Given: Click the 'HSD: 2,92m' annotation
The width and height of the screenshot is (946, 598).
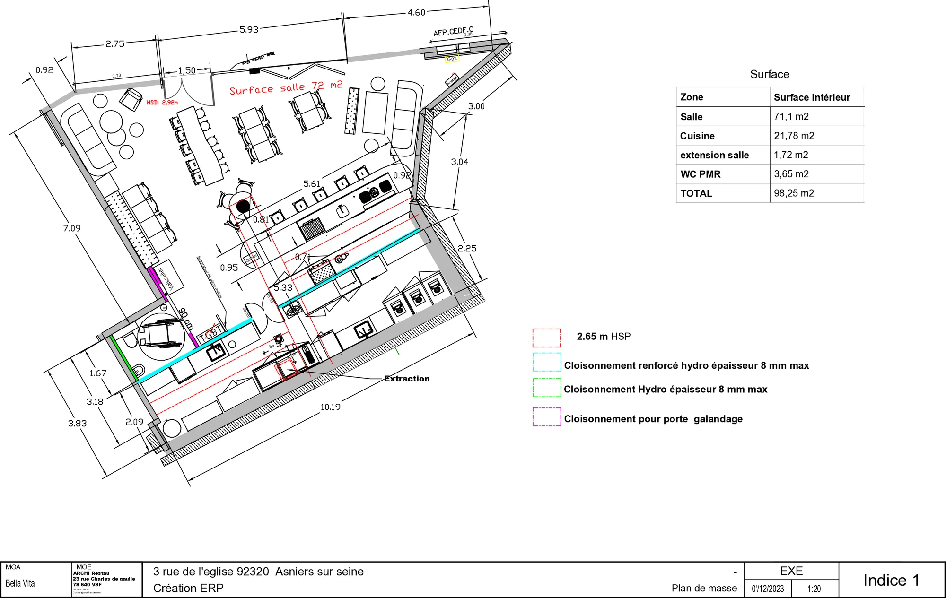Looking at the screenshot, I should pos(162,103).
